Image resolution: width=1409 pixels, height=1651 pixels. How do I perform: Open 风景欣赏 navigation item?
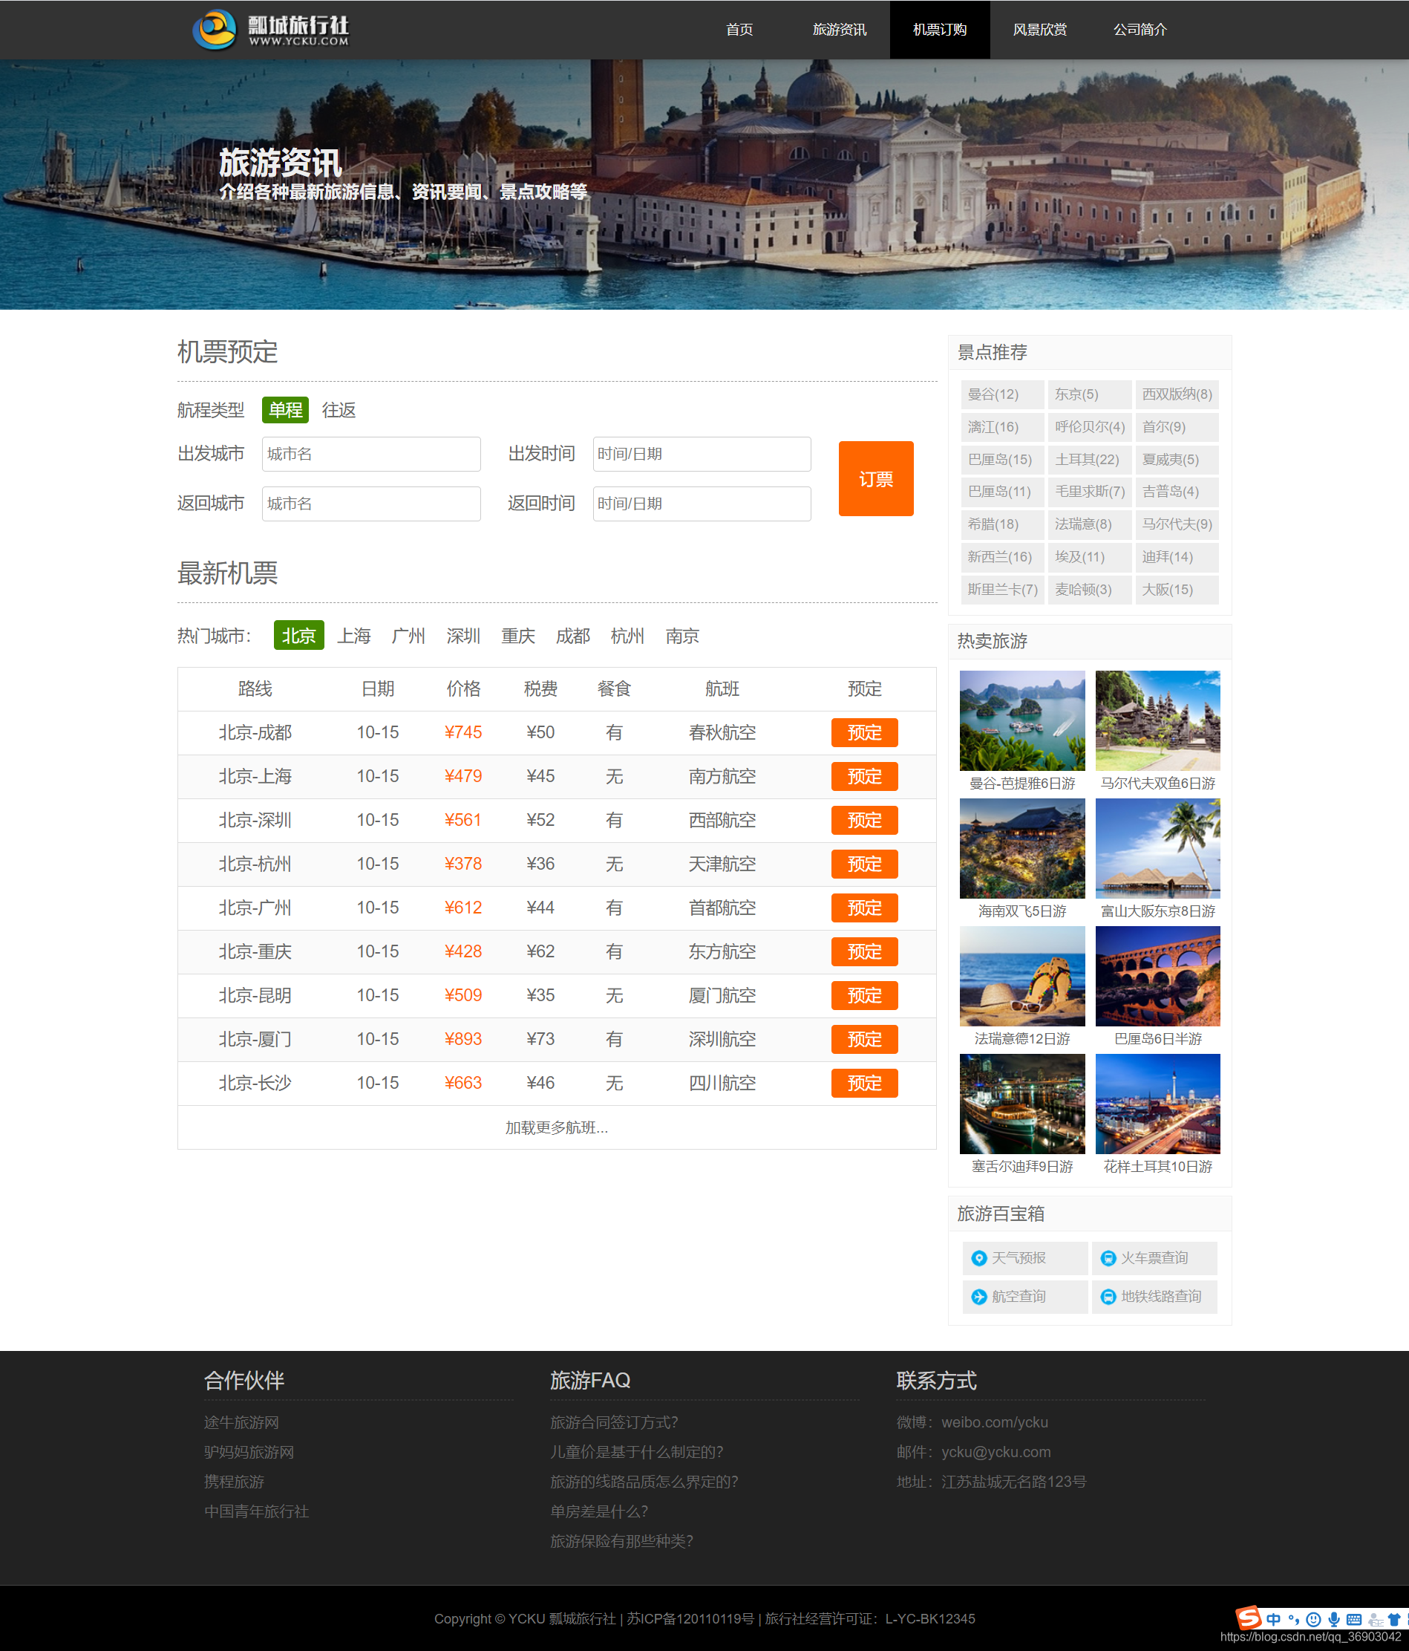tap(1039, 30)
